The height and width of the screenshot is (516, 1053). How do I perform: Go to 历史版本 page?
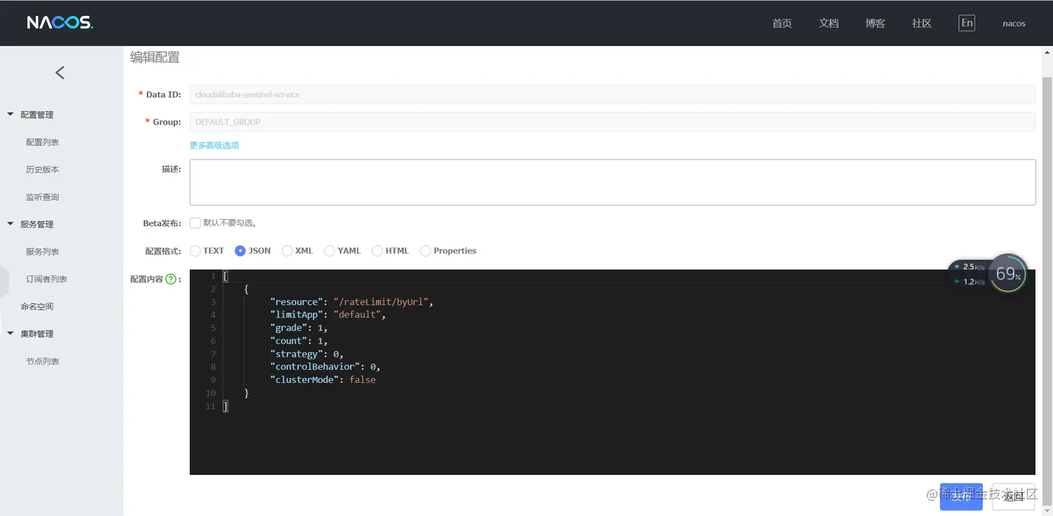(x=42, y=170)
